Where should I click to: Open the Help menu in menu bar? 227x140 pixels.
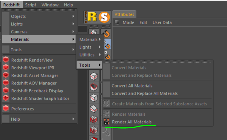tap(68, 5)
